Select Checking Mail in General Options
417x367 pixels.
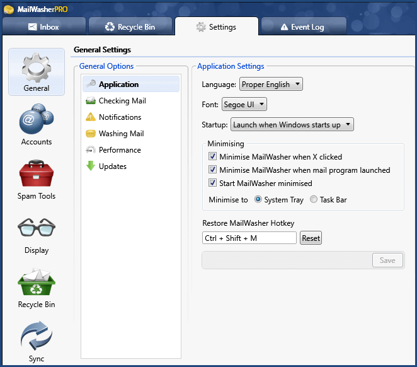pos(131,101)
